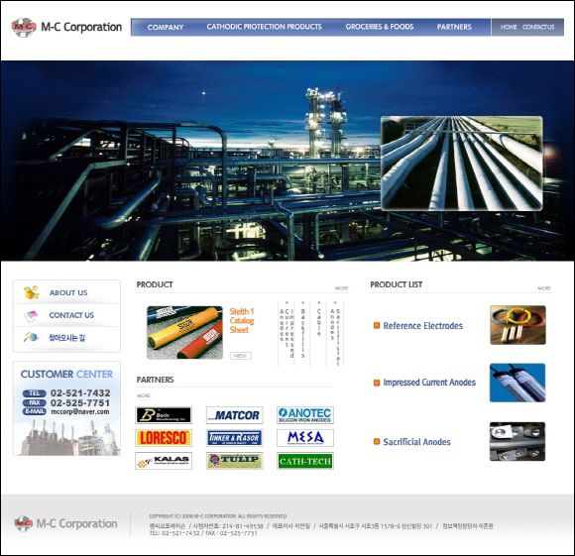575x556 pixels.
Task: Click the ABOUT US sidebar button
Action: click(66, 292)
